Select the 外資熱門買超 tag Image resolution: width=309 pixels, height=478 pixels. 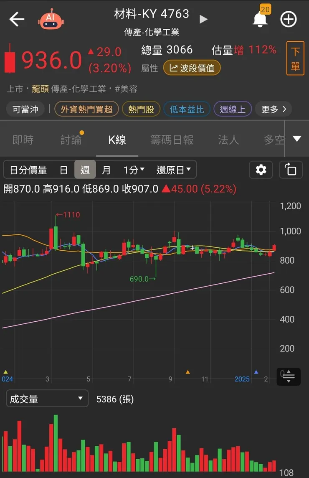coord(86,109)
